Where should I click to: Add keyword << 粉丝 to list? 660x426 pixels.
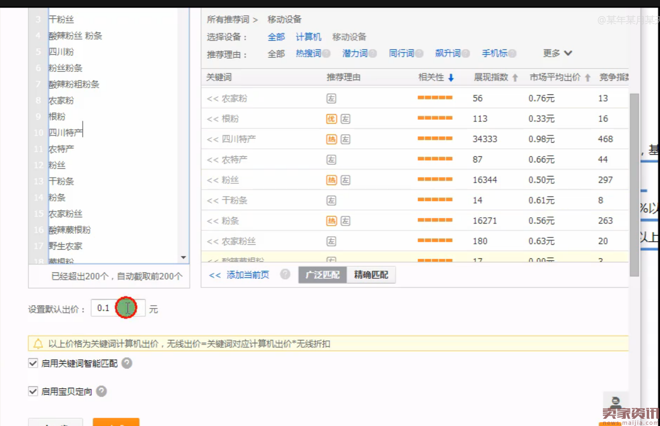coord(223,180)
